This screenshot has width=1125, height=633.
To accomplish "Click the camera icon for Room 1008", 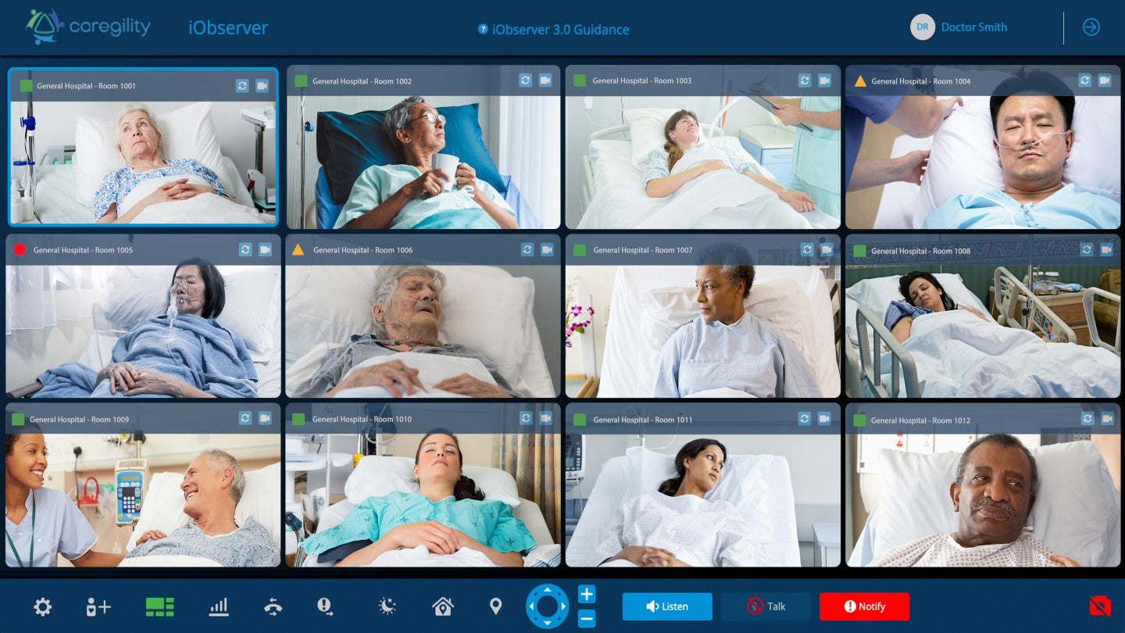I will (x=1106, y=249).
